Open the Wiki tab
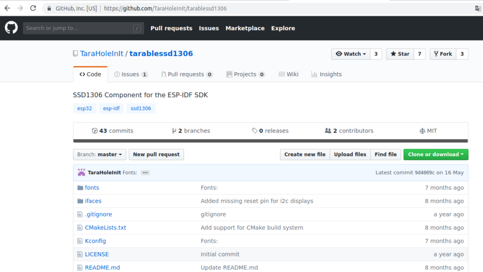Screen dimensions: 483x272 pos(289,74)
